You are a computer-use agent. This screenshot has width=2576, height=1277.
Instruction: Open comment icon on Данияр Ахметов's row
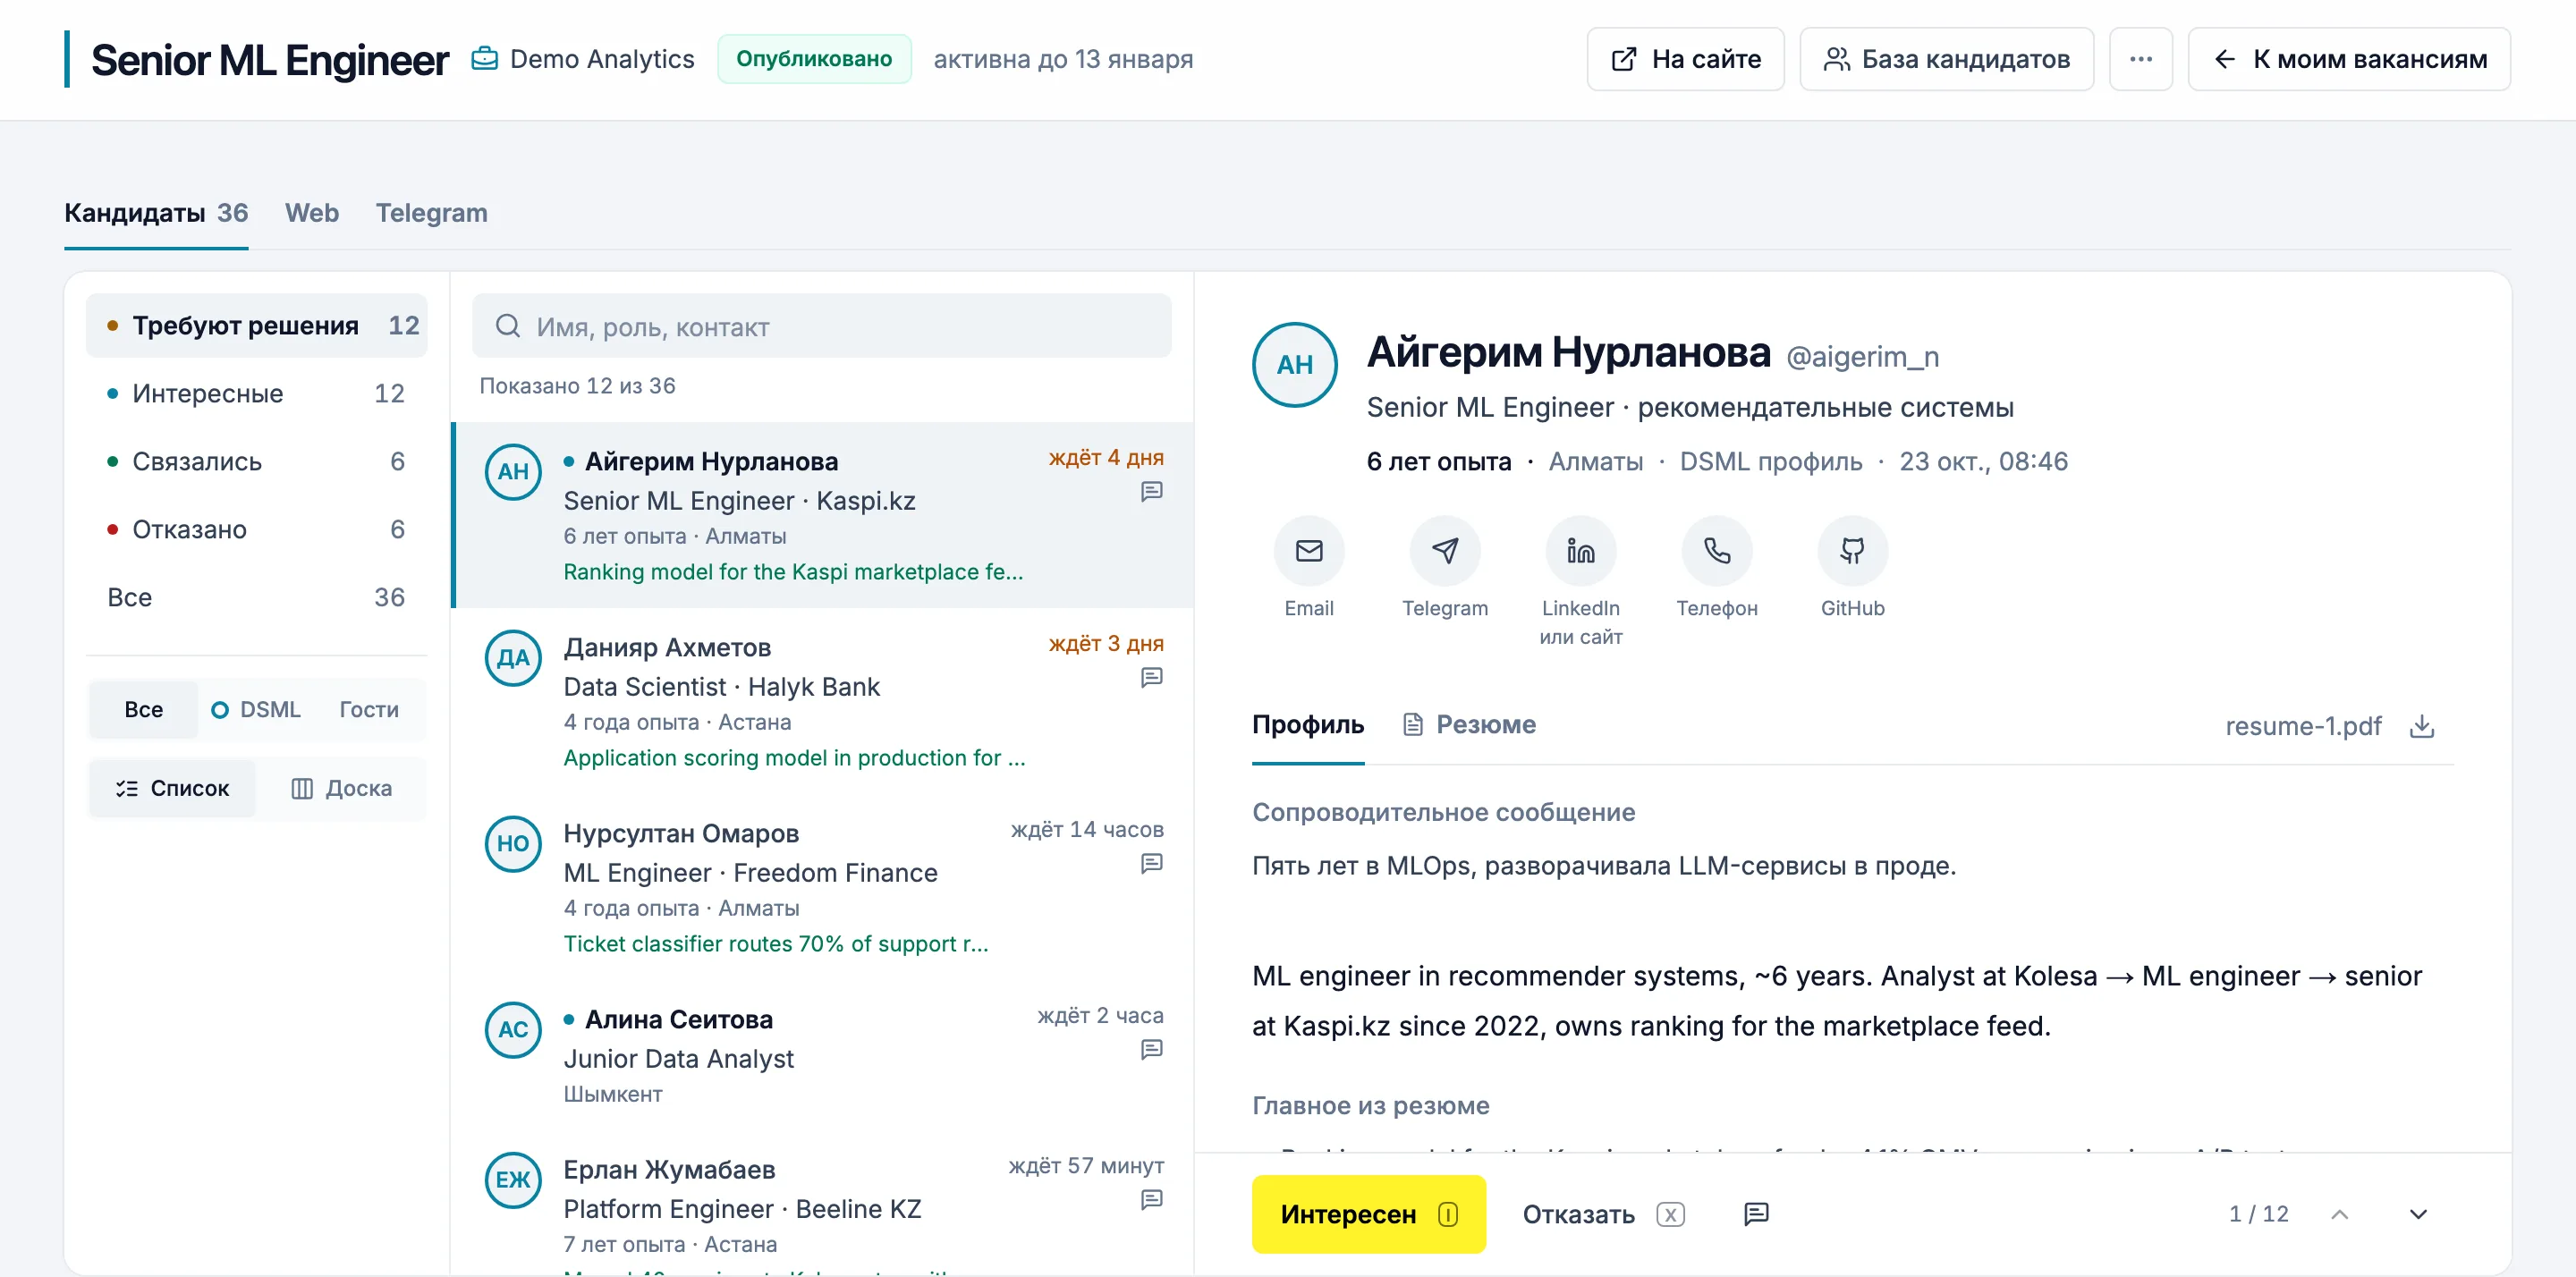pyautogui.click(x=1151, y=678)
